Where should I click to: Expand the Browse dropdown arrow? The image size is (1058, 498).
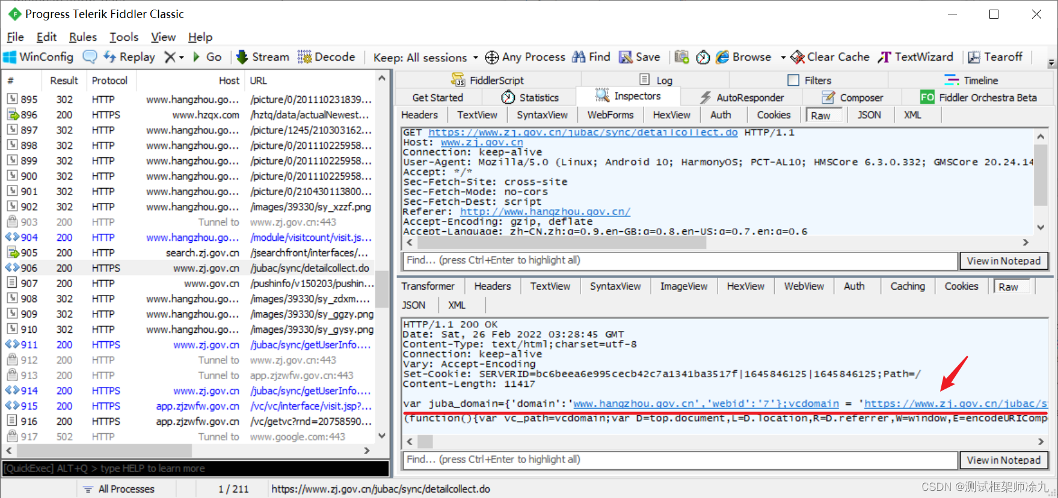click(783, 58)
